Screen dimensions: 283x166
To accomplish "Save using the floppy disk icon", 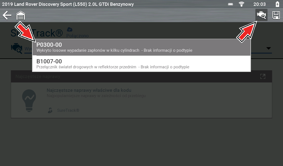I will coord(276,15).
